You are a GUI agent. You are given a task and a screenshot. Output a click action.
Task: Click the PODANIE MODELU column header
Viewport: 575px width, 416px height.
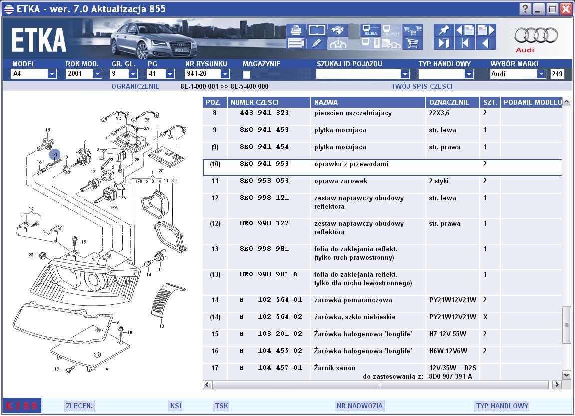click(531, 102)
